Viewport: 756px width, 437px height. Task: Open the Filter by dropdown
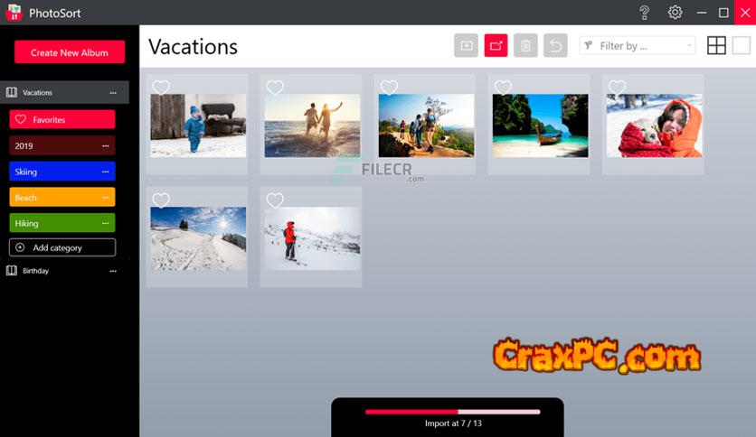tap(638, 46)
